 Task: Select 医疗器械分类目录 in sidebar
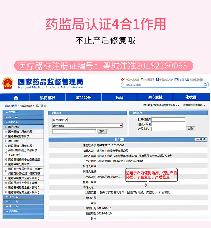click(x=23, y=164)
